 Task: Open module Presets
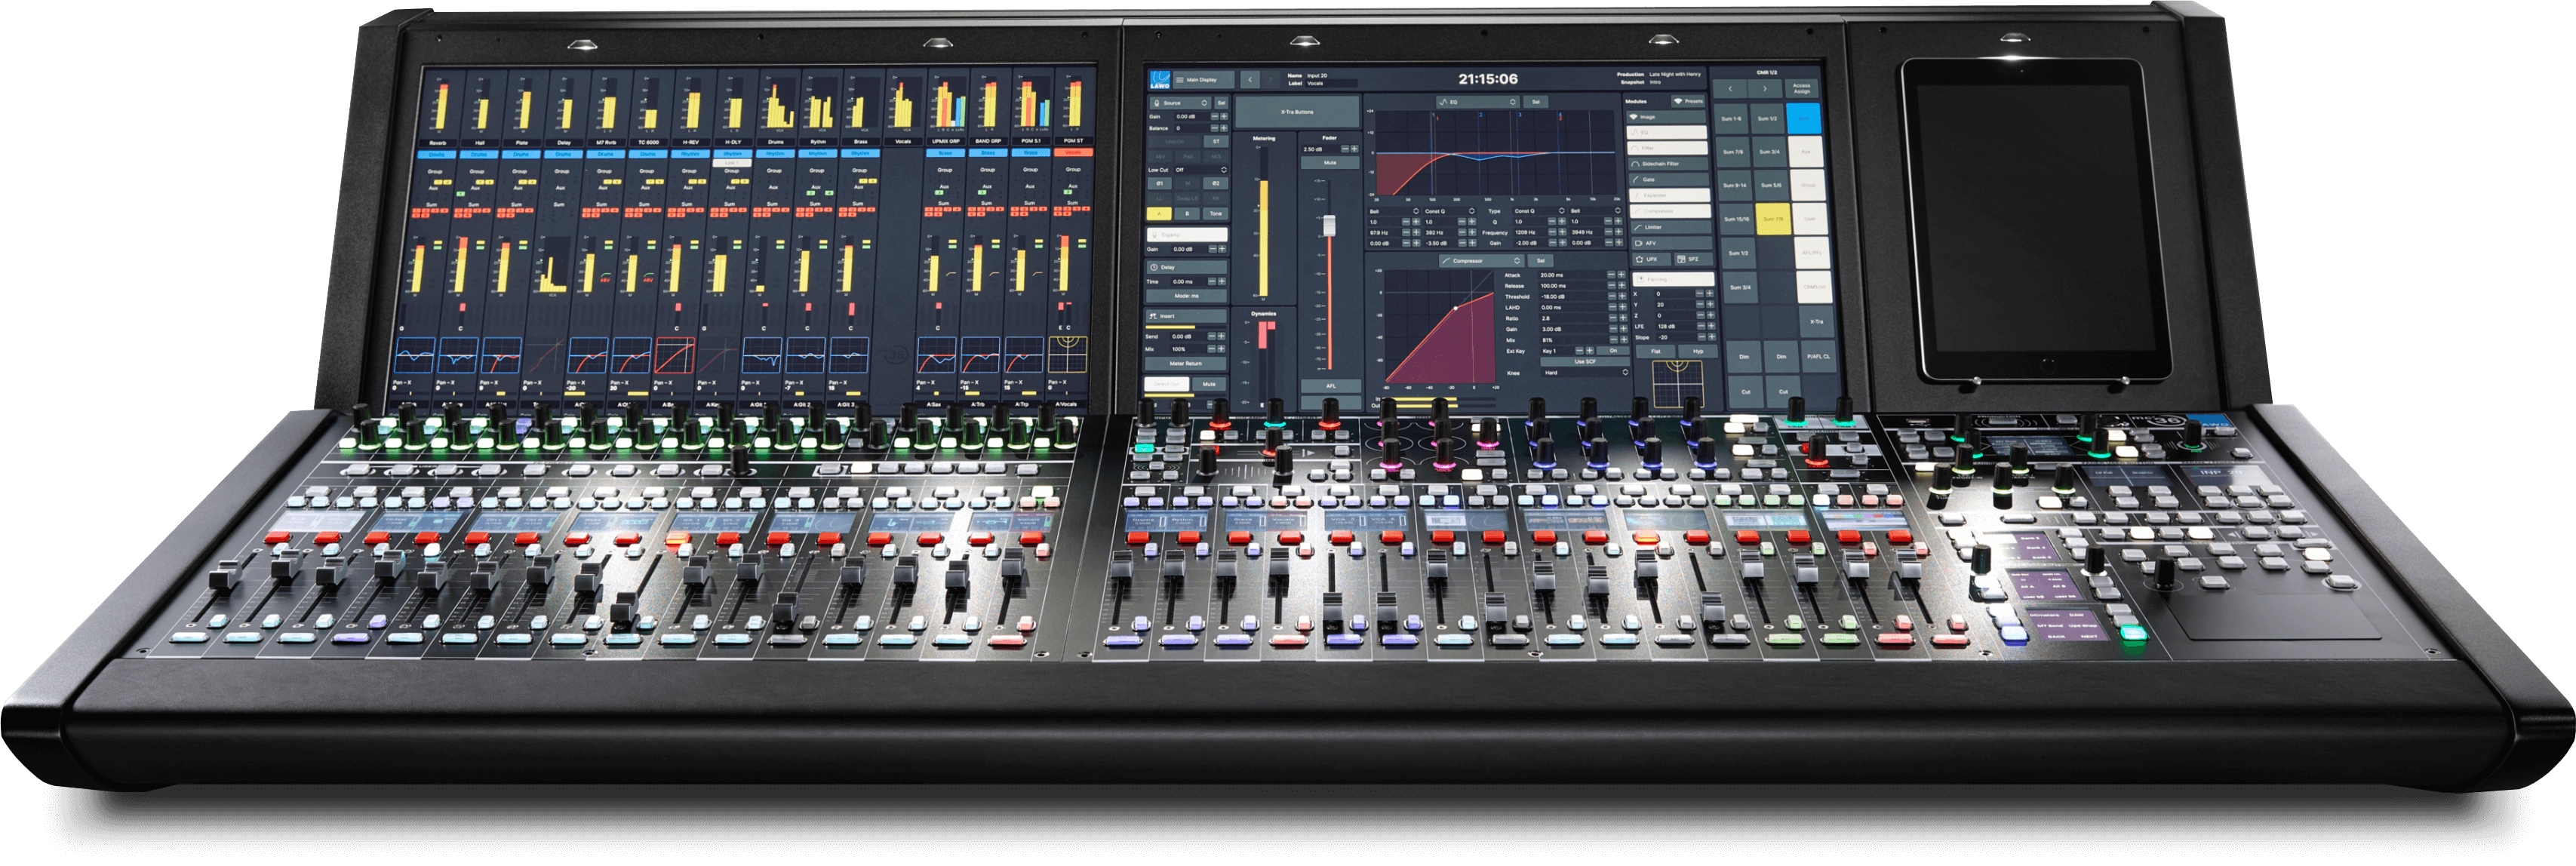pos(1689,102)
